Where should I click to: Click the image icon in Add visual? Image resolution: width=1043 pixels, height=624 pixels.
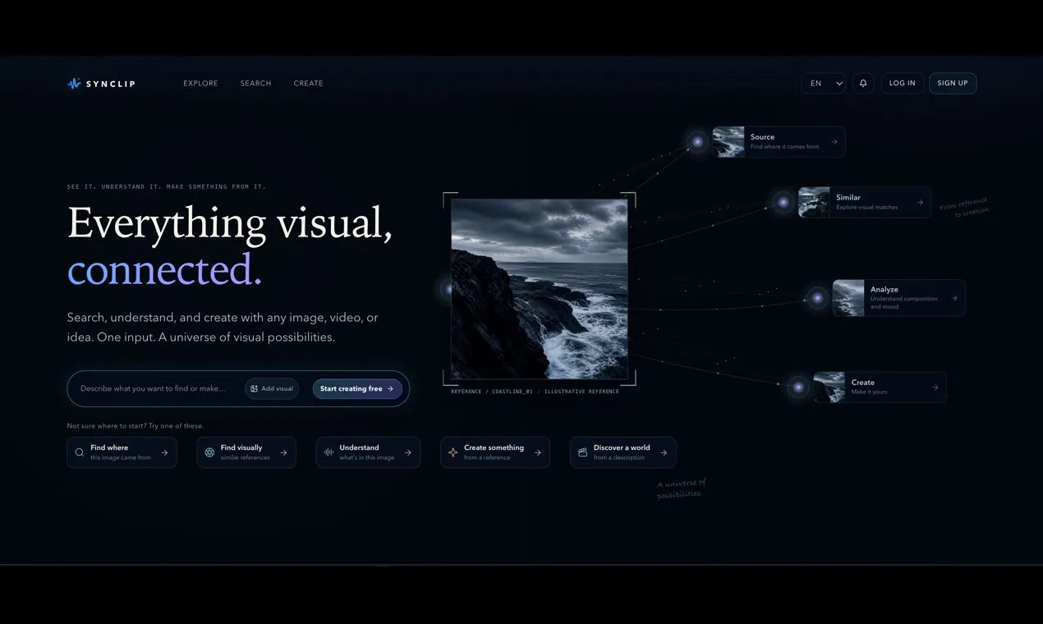point(254,388)
